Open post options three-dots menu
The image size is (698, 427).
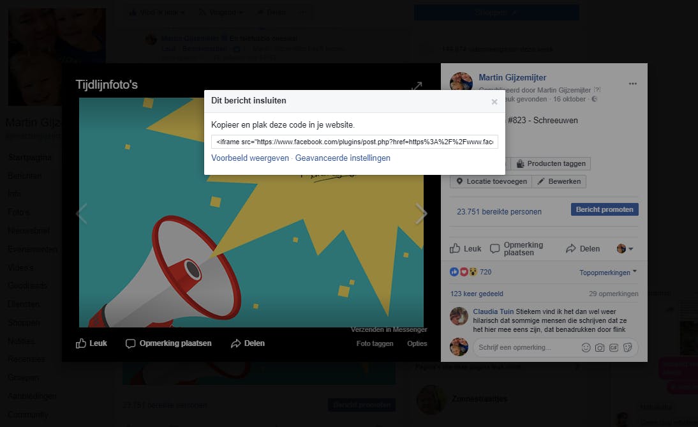[632, 84]
